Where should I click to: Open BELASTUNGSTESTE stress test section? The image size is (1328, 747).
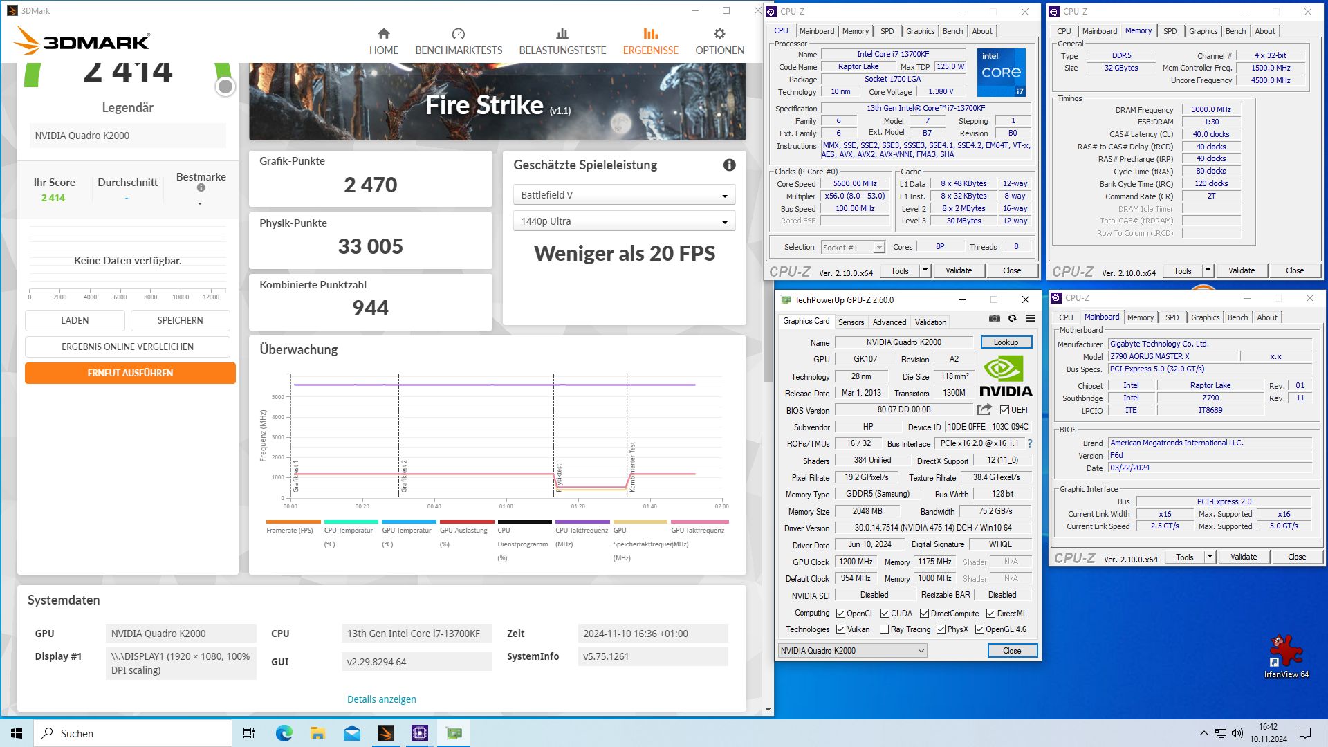(562, 41)
